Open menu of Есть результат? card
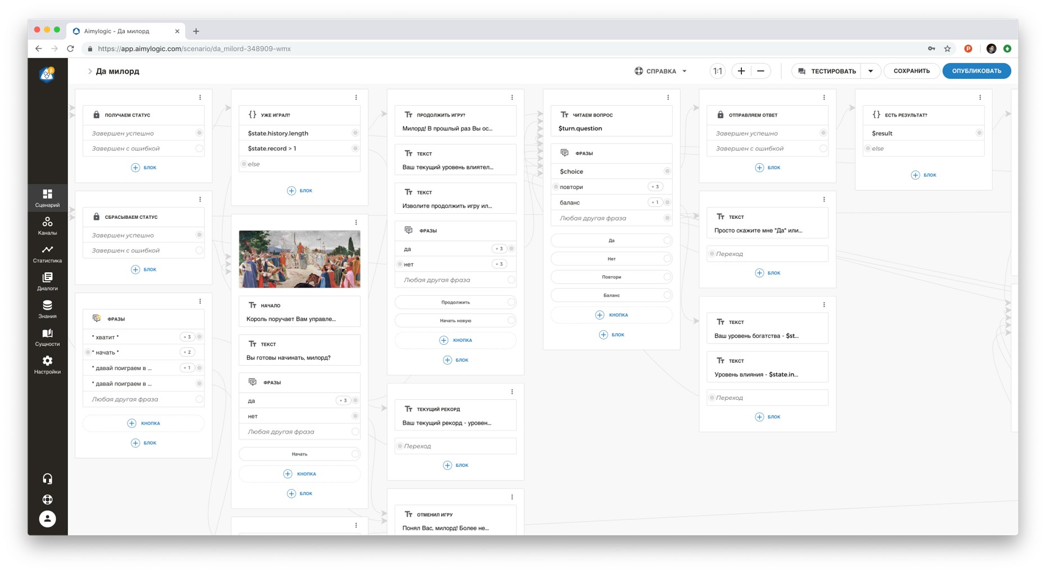Image resolution: width=1046 pixels, height=572 pixels. [980, 97]
